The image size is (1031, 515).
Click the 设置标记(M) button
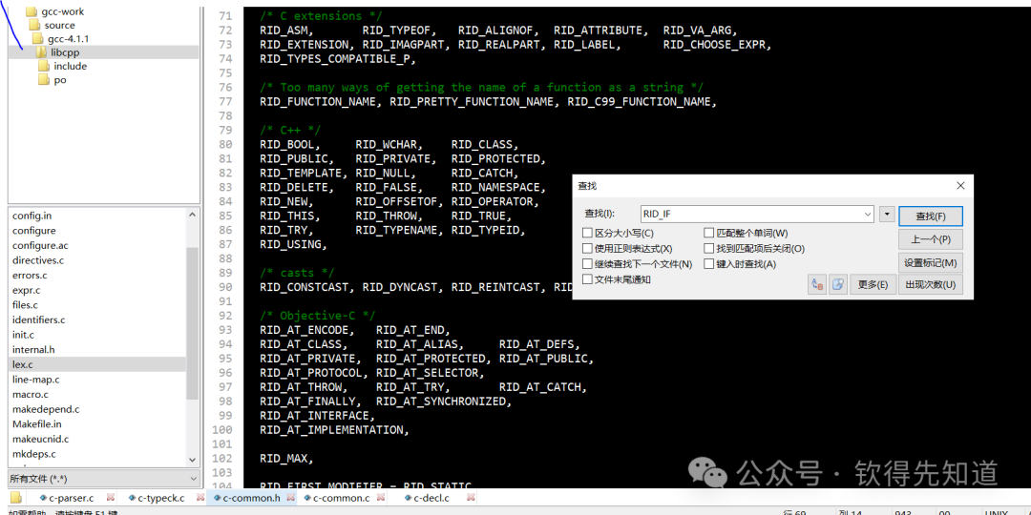point(931,262)
